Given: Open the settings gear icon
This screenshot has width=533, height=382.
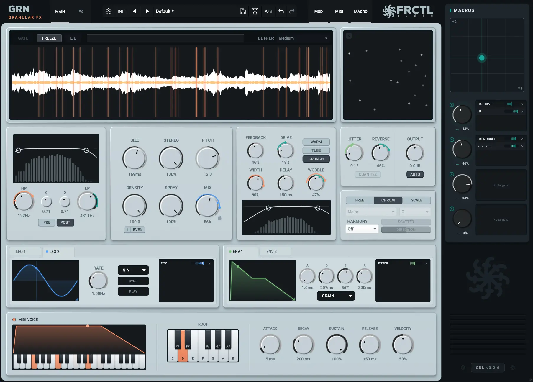Looking at the screenshot, I should [x=109, y=11].
